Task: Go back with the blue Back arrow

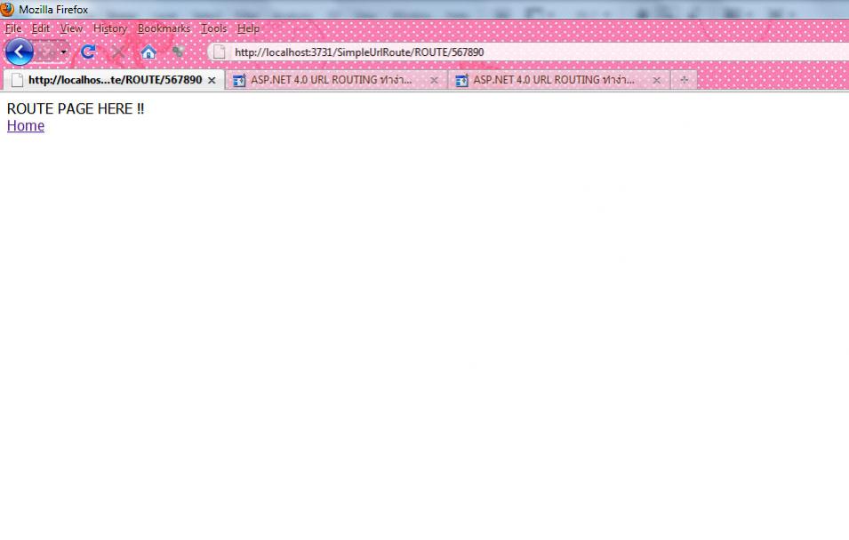Action: [x=19, y=52]
